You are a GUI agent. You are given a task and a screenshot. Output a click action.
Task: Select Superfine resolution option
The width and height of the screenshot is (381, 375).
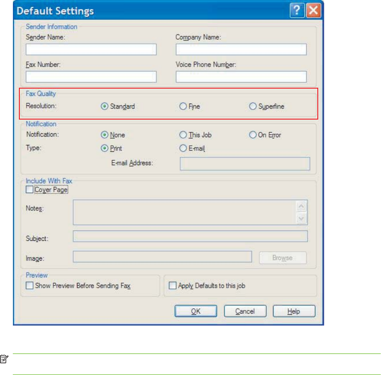pos(253,107)
